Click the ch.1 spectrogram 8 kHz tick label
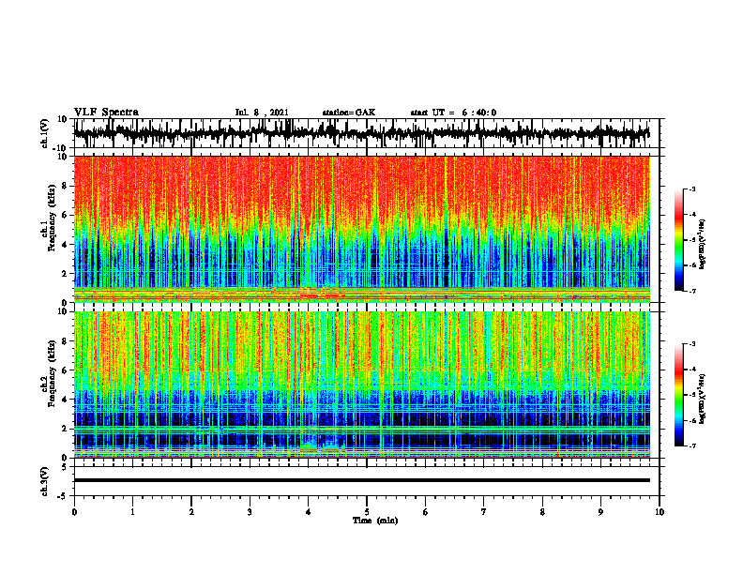Screen dimensions: 743x574 66,186
